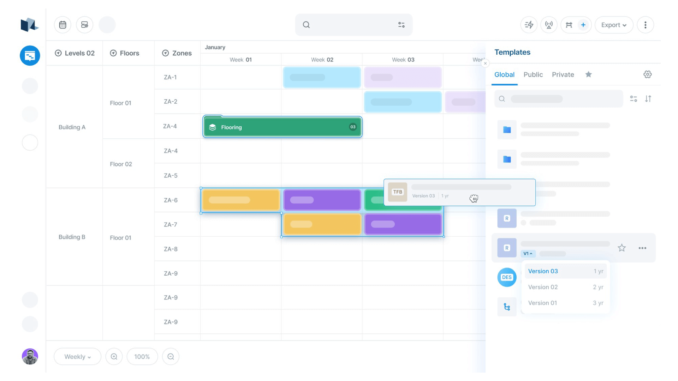Viewport: 678px width, 381px height.
Task: Expand the Weekly view selector
Action: click(x=77, y=356)
